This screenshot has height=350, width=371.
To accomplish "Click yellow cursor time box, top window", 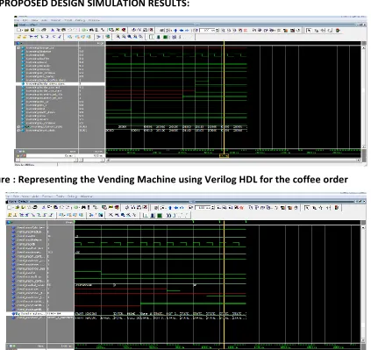I will (224, 156).
